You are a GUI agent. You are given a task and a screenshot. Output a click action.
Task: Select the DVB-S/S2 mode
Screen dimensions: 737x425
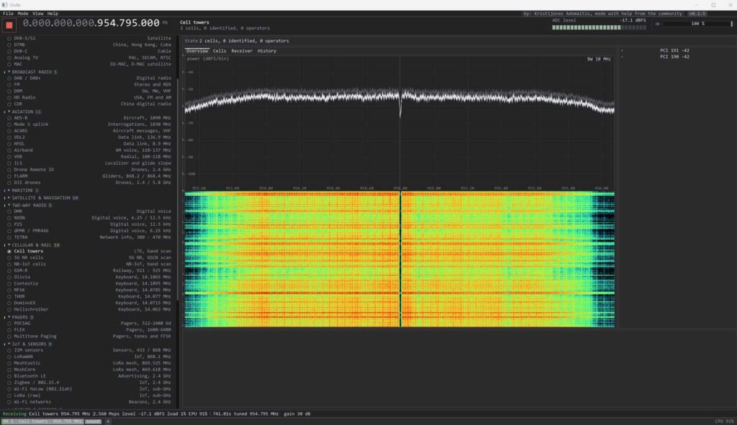89,38
